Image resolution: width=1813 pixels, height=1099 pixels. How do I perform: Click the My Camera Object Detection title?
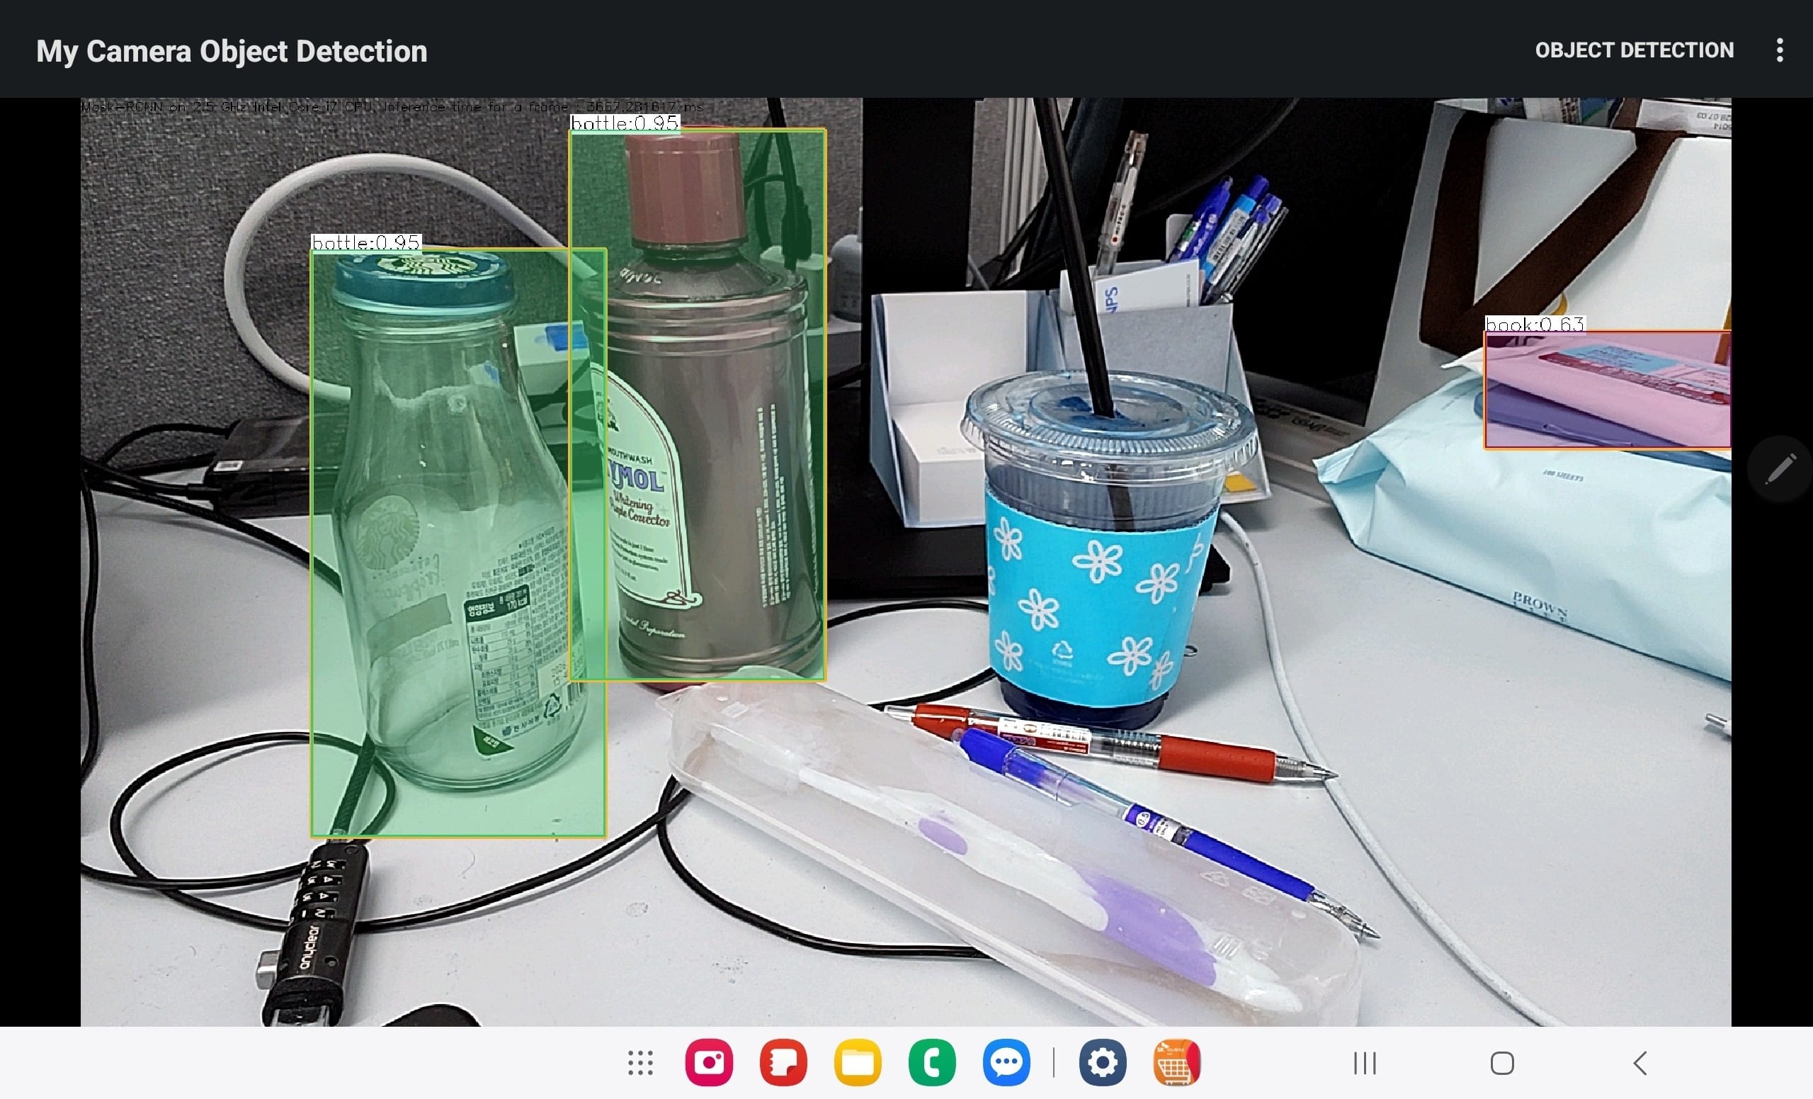point(232,51)
